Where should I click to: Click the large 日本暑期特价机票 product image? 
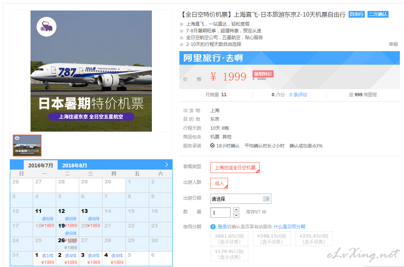coord(91,71)
